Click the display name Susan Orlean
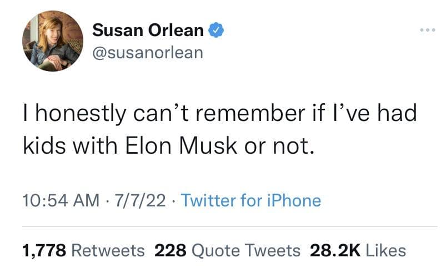This screenshot has height=273, width=441. [x=148, y=31]
